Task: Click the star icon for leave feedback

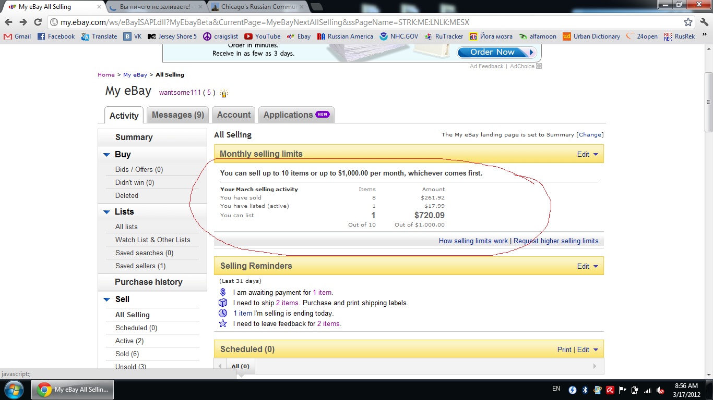Action: coord(223,324)
